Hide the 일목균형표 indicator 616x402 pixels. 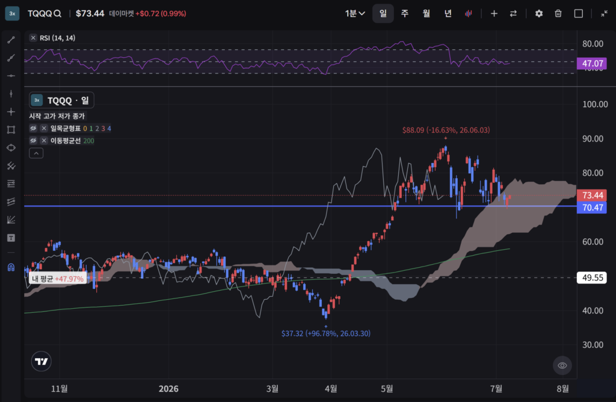pos(34,128)
